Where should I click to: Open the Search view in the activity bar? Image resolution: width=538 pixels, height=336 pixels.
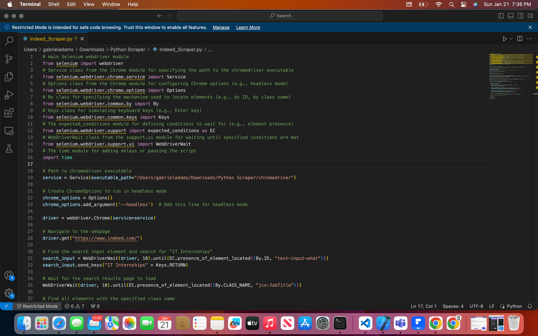pyautogui.click(x=9, y=41)
